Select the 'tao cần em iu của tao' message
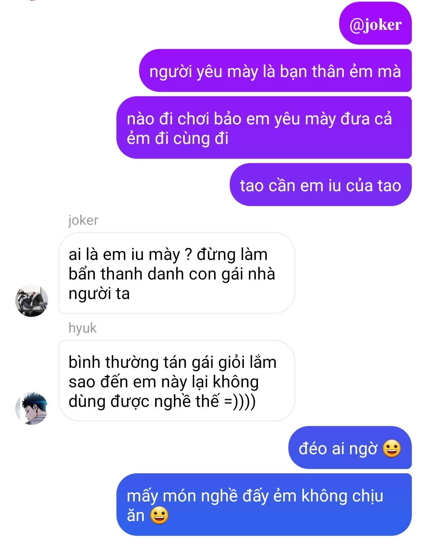 pyautogui.click(x=320, y=185)
